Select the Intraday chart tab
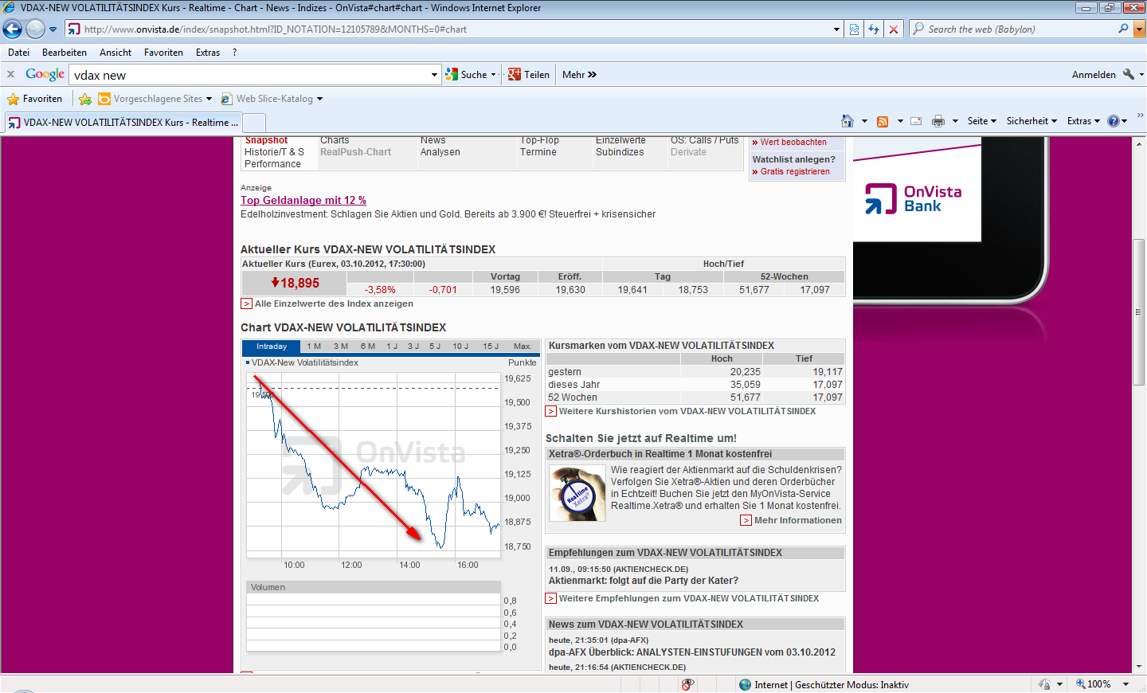Viewport: 1147px width, 693px height. pyautogui.click(x=272, y=346)
